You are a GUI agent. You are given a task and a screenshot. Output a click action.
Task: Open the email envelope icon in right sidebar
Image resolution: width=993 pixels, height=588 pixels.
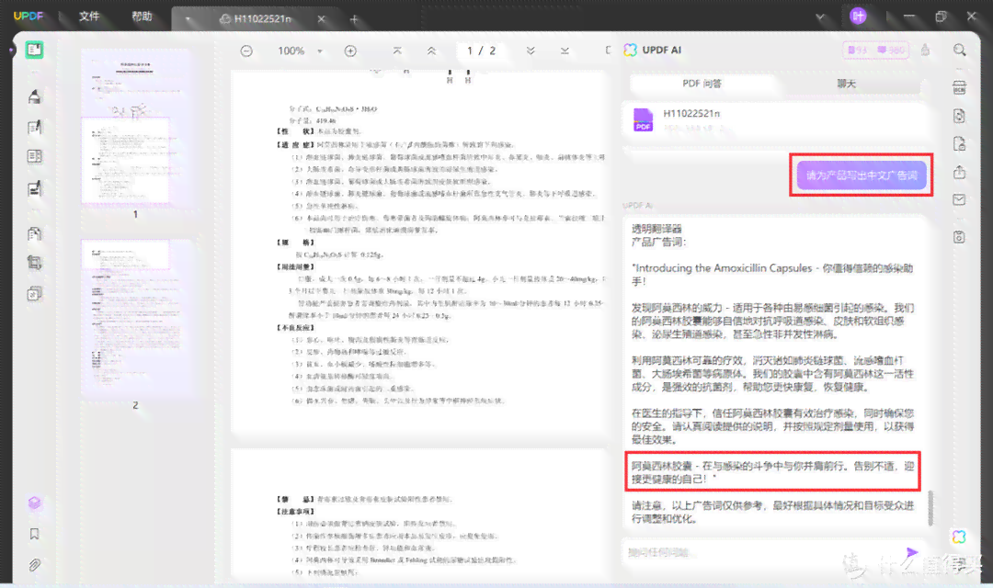(959, 200)
